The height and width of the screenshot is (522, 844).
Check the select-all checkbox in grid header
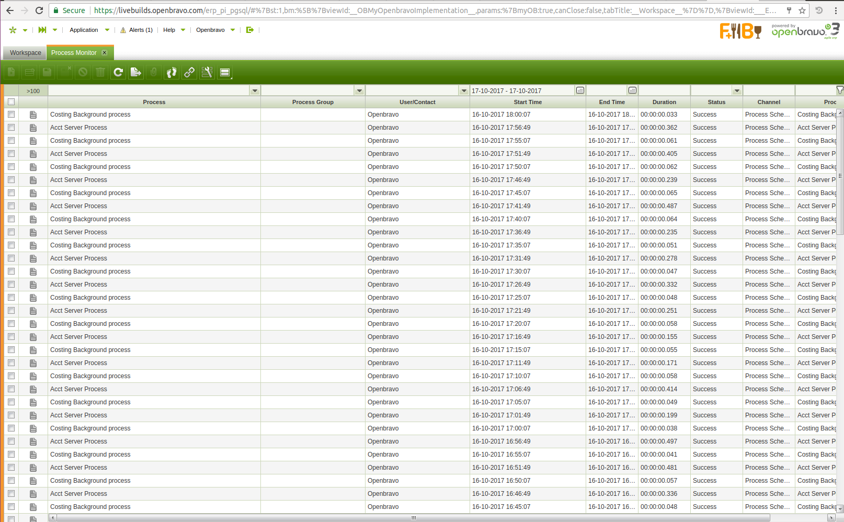pos(11,102)
